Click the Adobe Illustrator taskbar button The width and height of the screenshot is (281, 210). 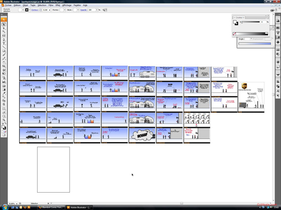(79, 207)
